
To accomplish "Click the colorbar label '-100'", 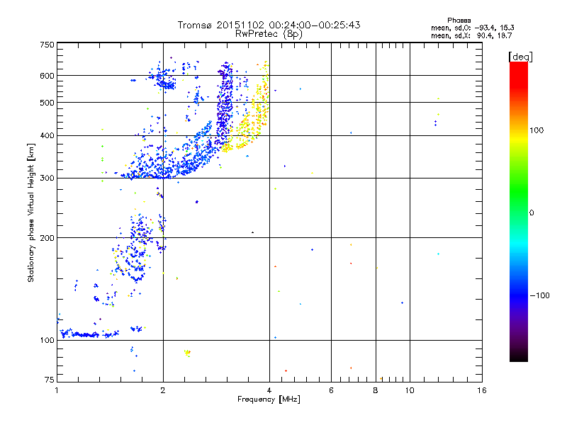I will [539, 295].
